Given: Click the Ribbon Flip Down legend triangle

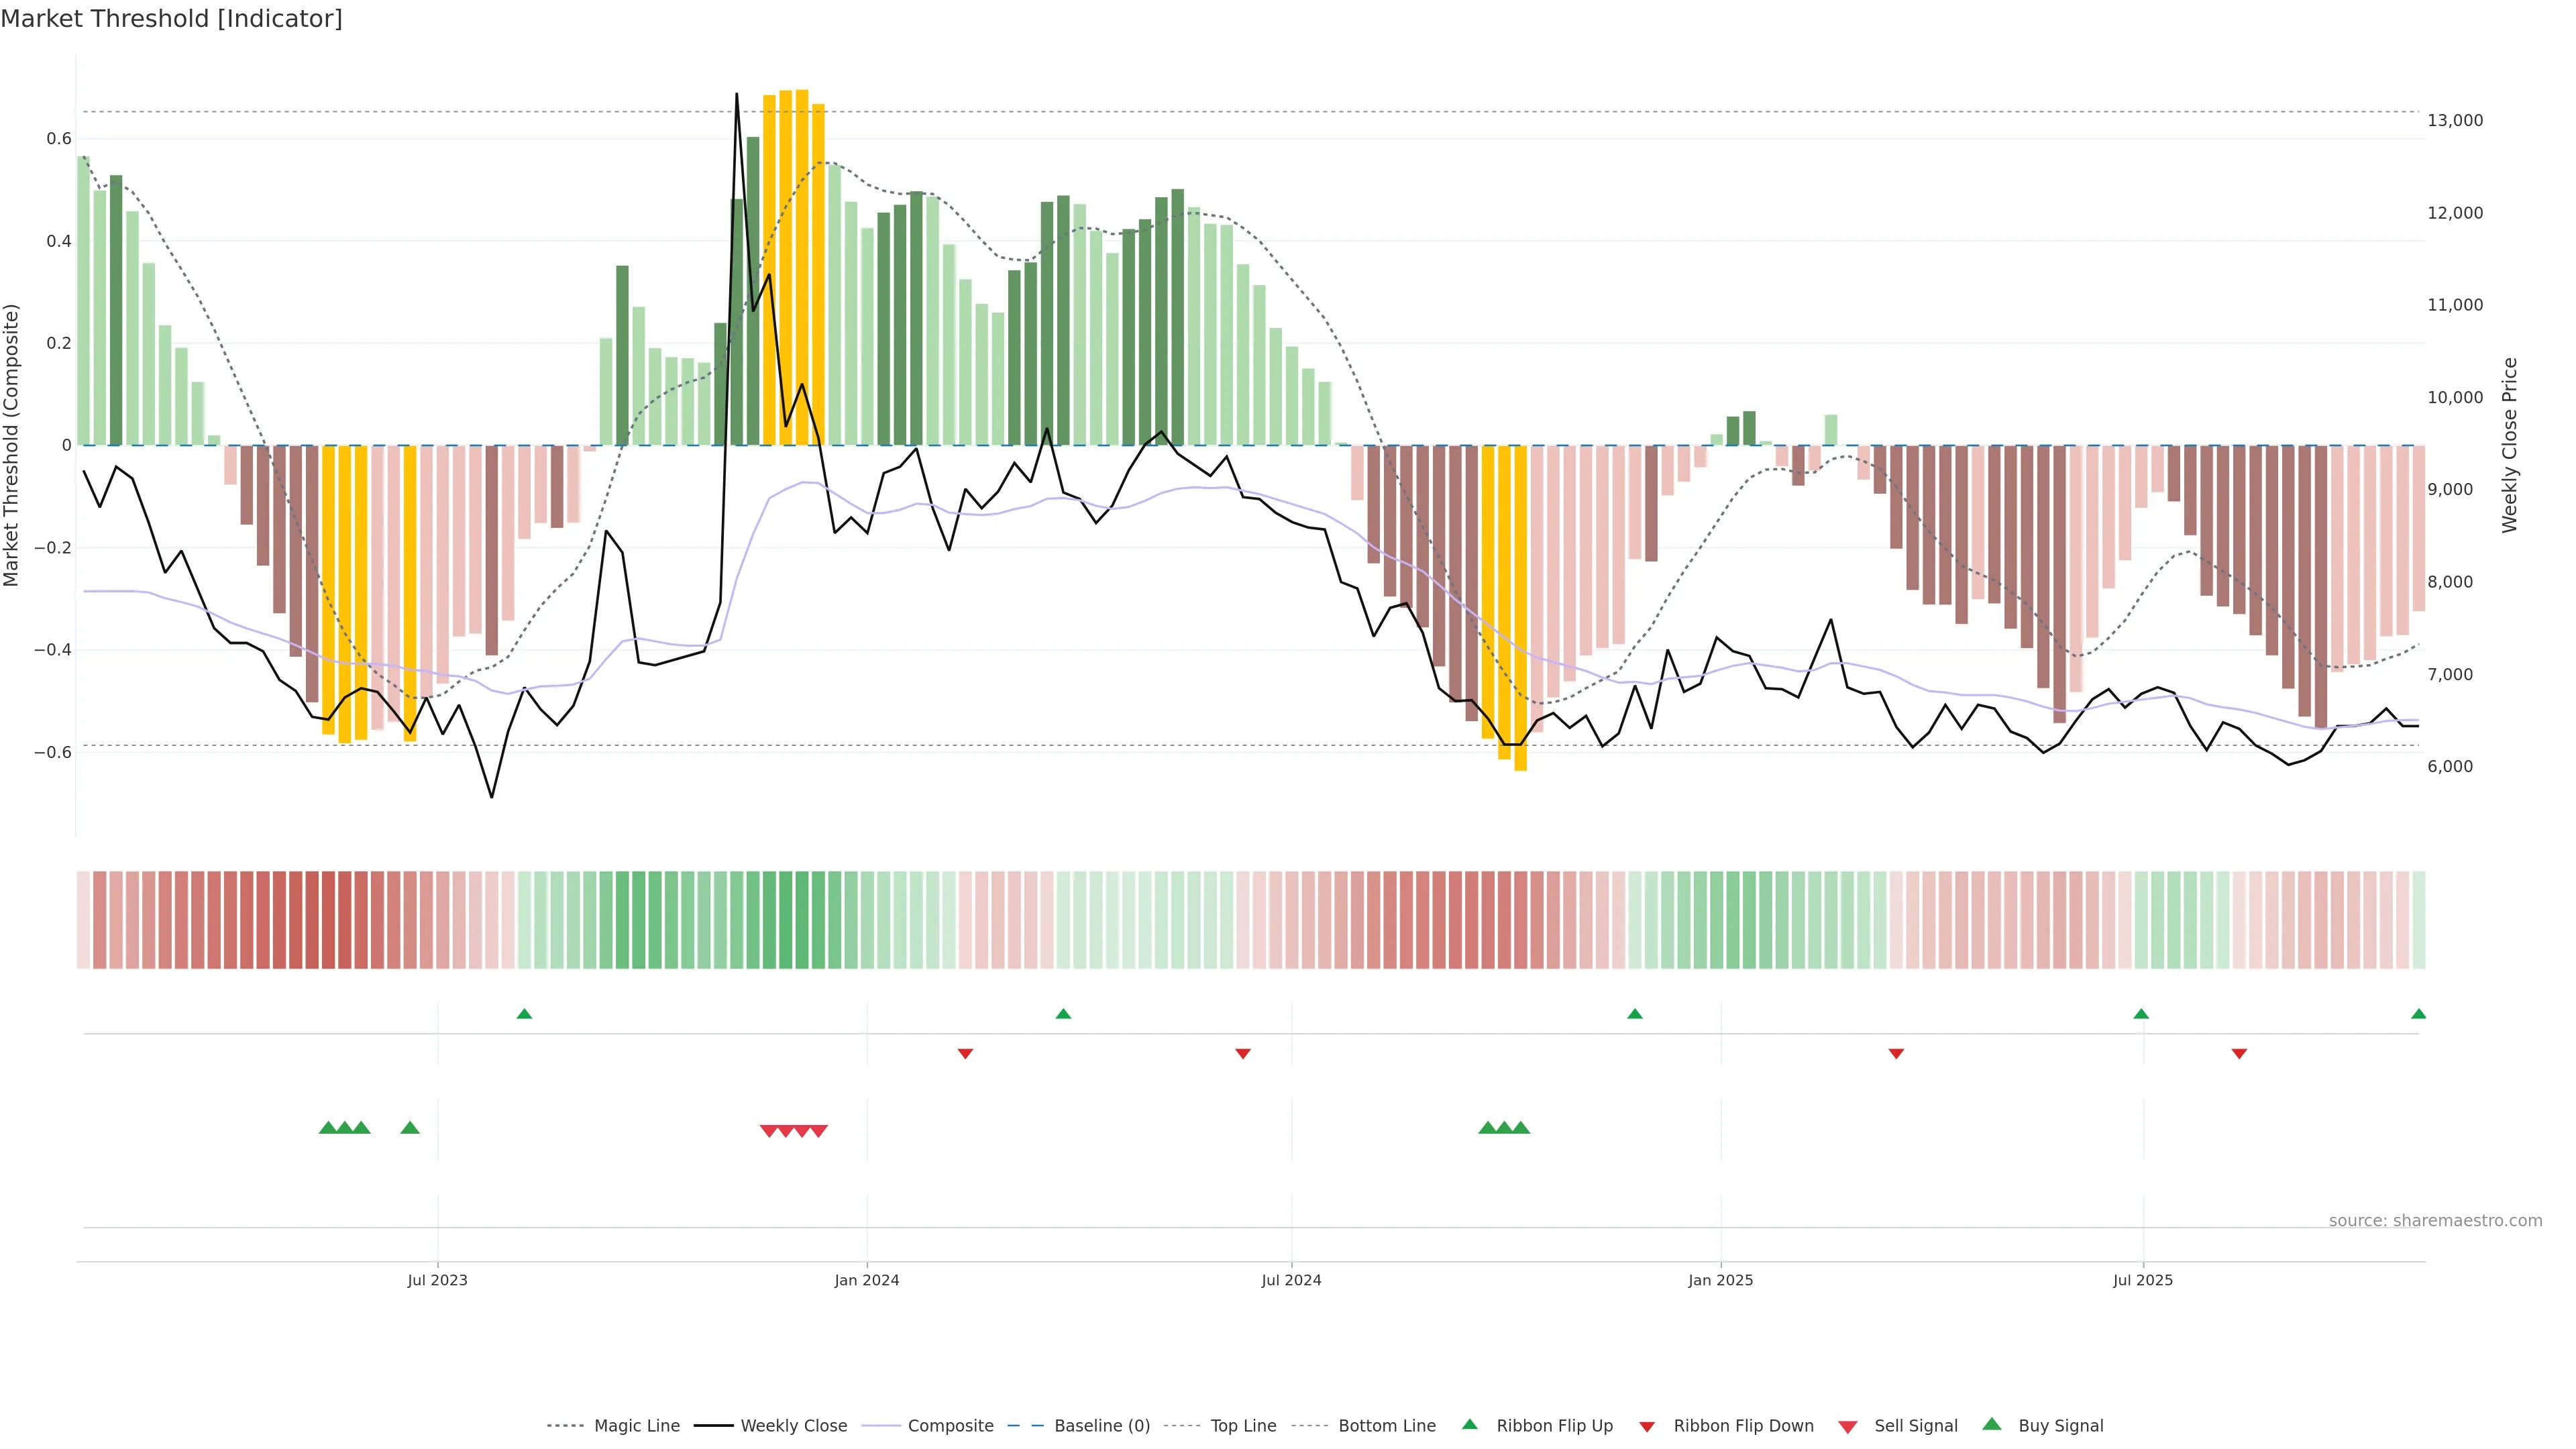Looking at the screenshot, I should pyautogui.click(x=1647, y=1426).
